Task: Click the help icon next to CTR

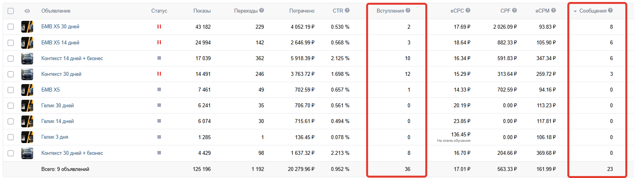Action: point(347,11)
